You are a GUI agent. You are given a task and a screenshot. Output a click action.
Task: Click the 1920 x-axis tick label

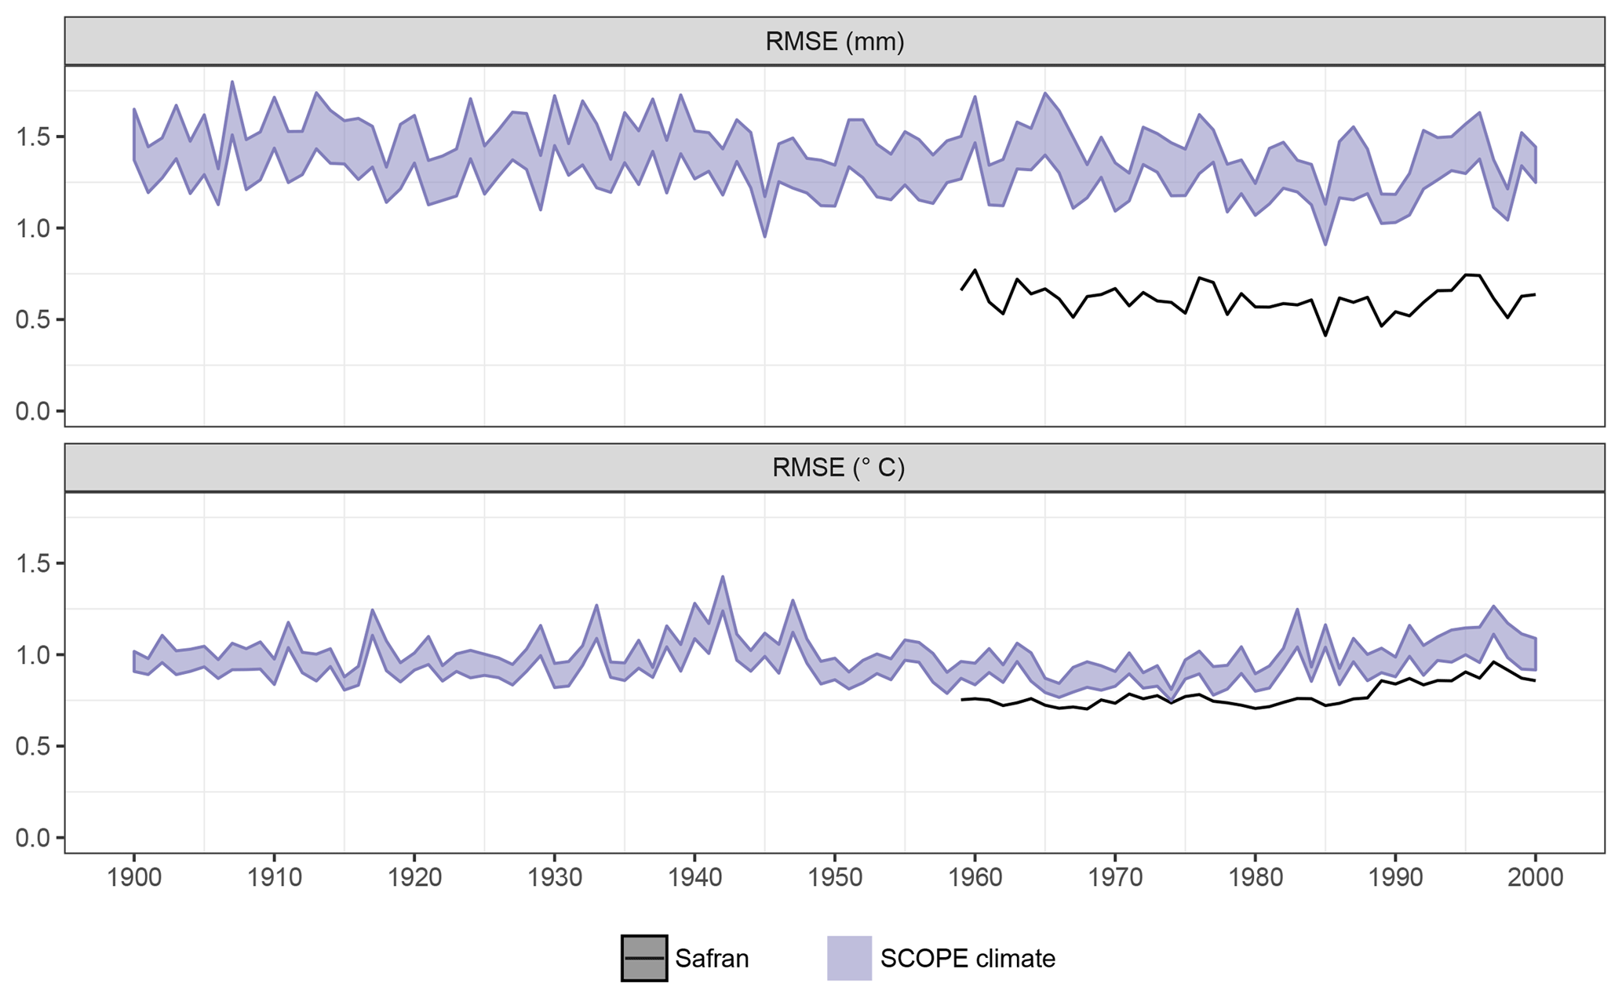[x=414, y=877]
